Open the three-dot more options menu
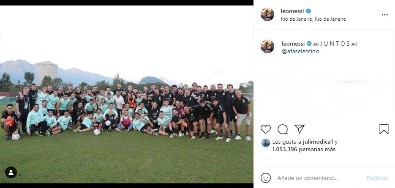The image size is (395, 188). pyautogui.click(x=385, y=15)
